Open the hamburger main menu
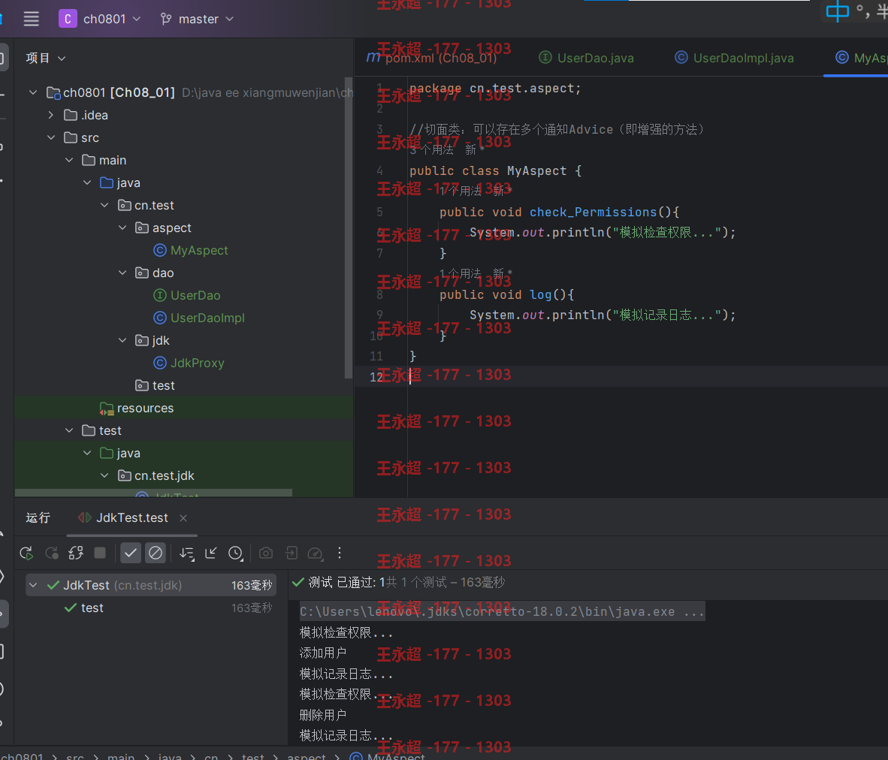 (x=31, y=19)
